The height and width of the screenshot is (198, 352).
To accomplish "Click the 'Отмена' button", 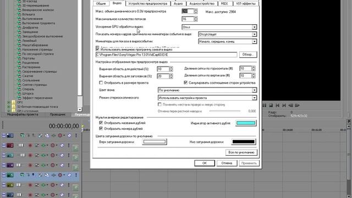I will pos(227,163).
